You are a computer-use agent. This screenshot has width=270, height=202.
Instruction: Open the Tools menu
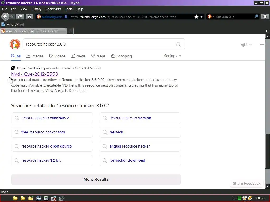point(69,9)
